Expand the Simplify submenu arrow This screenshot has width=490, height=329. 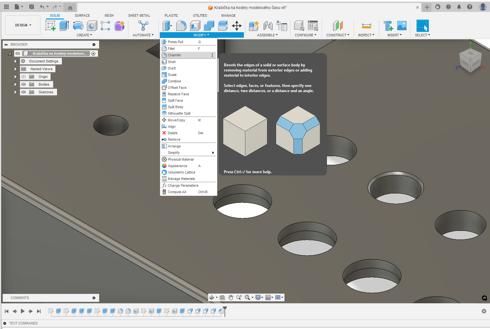click(213, 153)
